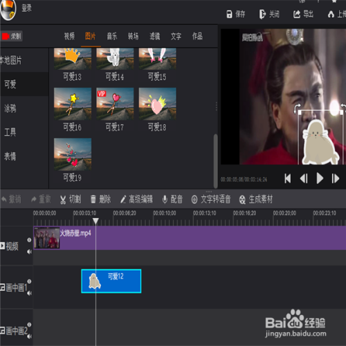Viewport: 346px width, 346px height.
Task: Click the 关闭 close project button
Action: (269, 14)
